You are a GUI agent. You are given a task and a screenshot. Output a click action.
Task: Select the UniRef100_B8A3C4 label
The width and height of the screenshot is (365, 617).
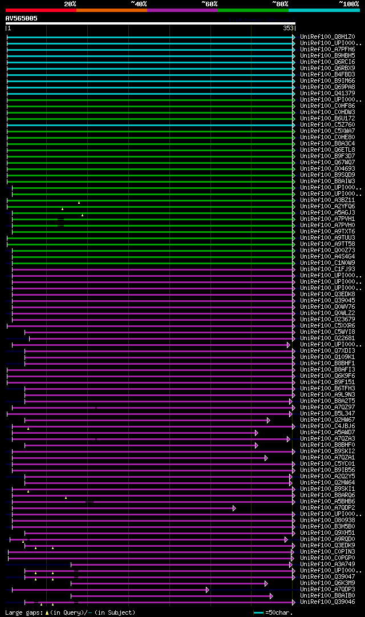327,144
